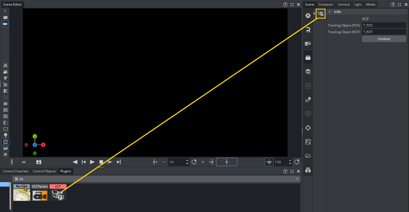This screenshot has height=212, width=409.
Task: Open the Control Objects tab
Action: pos(44,171)
